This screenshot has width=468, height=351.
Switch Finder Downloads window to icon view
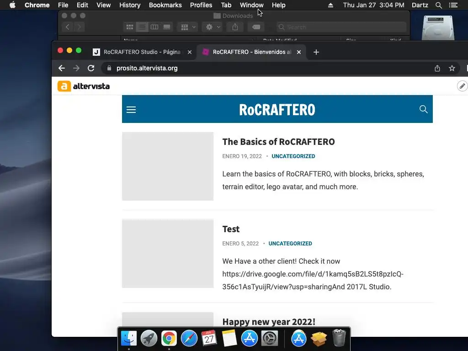[130, 27]
